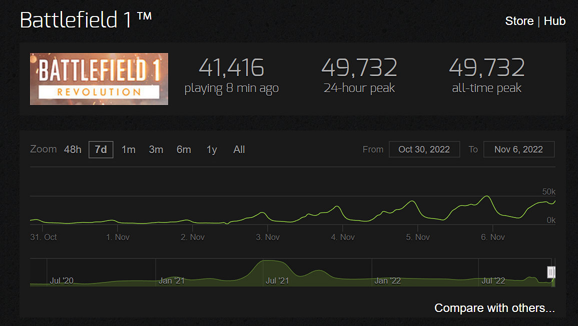Click the Battlefield 1 page title
Screen dimensions: 578x326
(x=86, y=19)
